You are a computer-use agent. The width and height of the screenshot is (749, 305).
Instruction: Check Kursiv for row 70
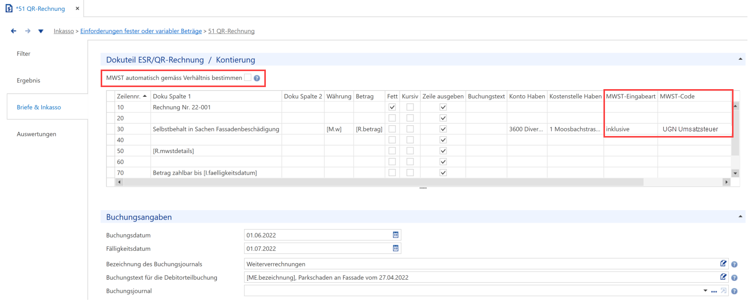point(410,173)
